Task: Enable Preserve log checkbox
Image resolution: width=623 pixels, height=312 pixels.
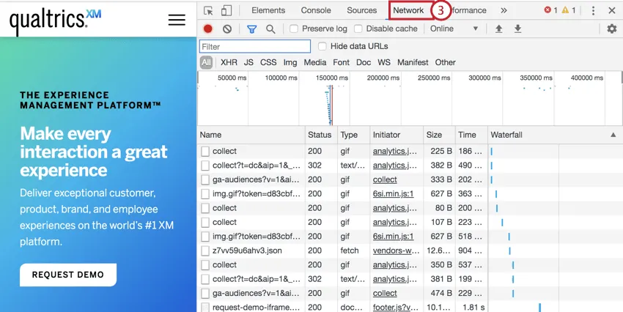Action: [294, 29]
